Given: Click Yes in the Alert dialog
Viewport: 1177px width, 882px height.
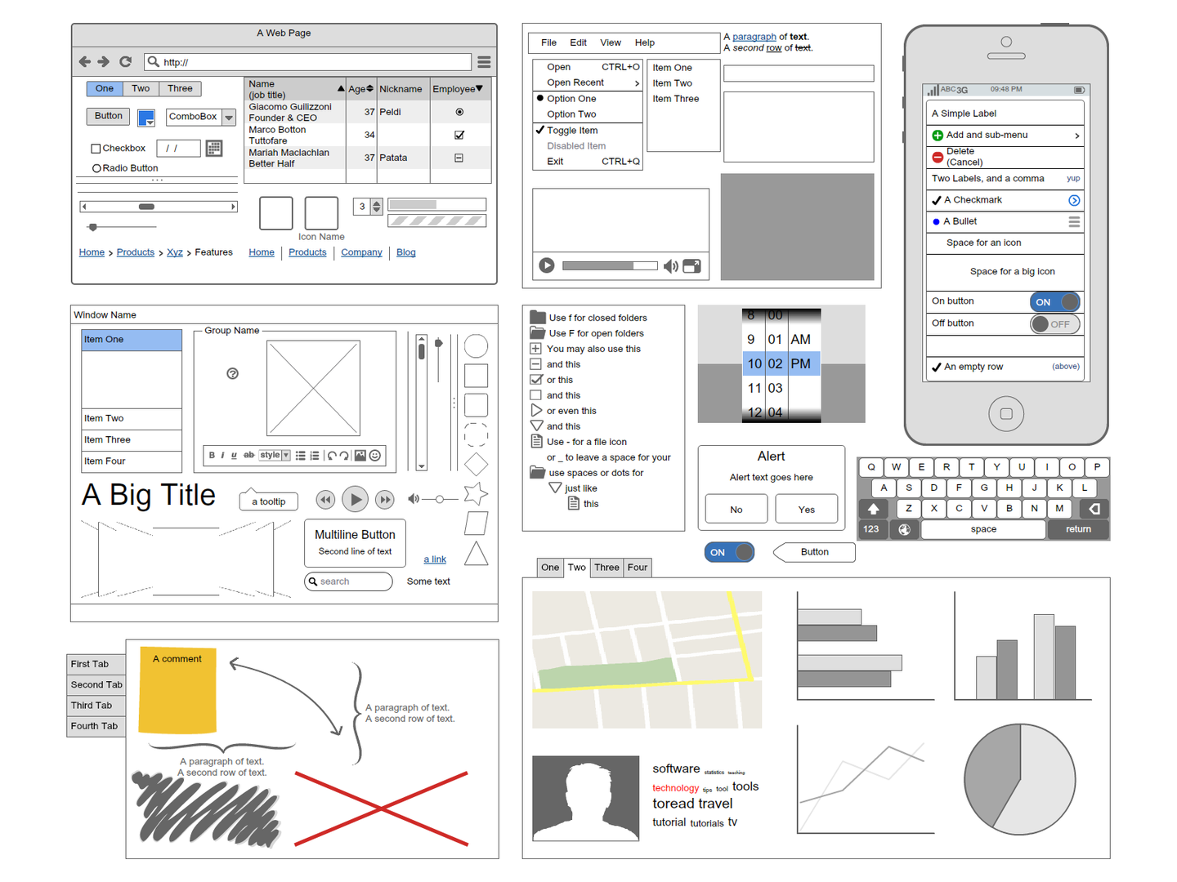Looking at the screenshot, I should pos(806,509).
